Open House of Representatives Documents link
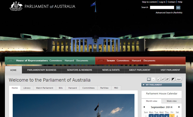 coord(82,61)
